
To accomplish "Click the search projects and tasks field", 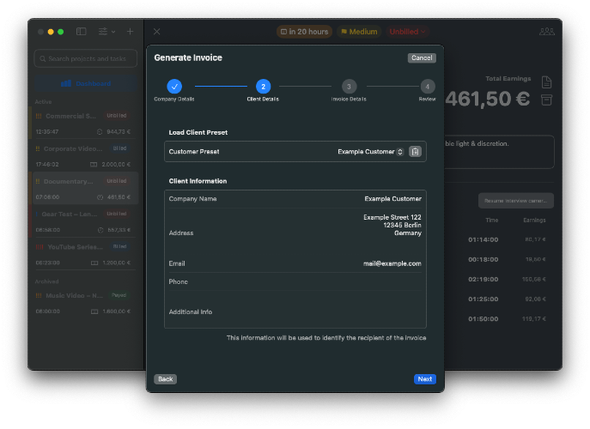I will pos(86,58).
